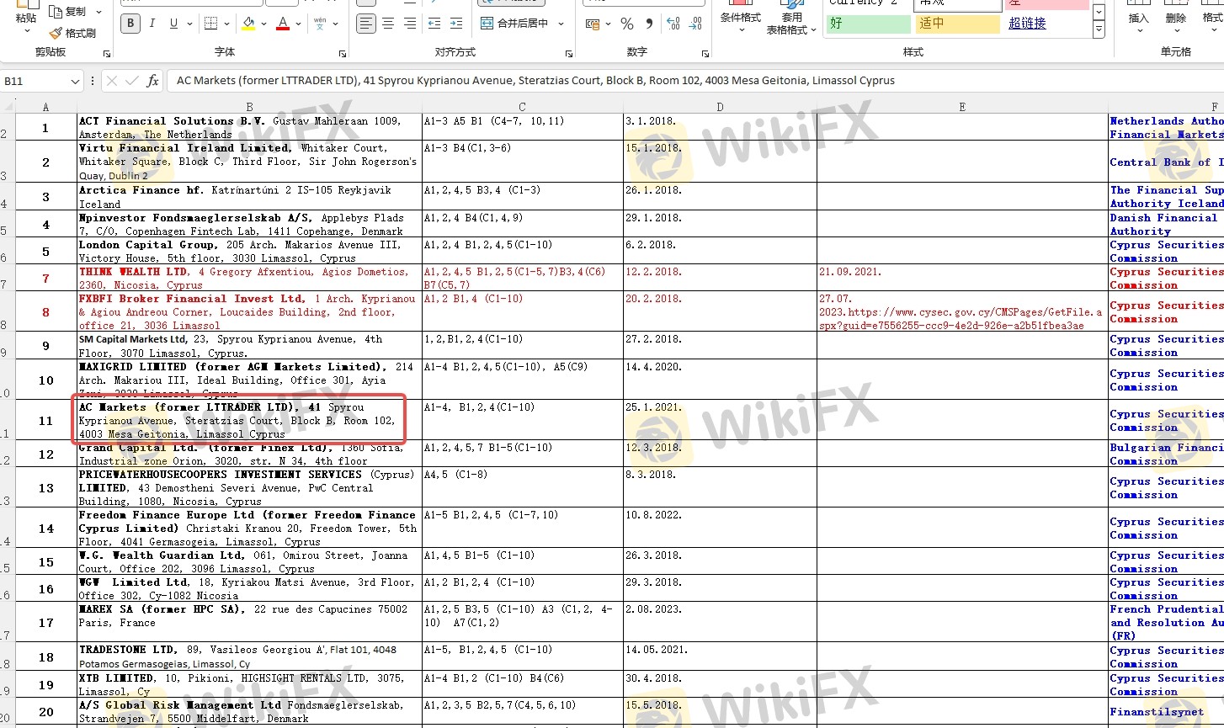
Task: Click the insert function fx icon
Action: point(152,81)
